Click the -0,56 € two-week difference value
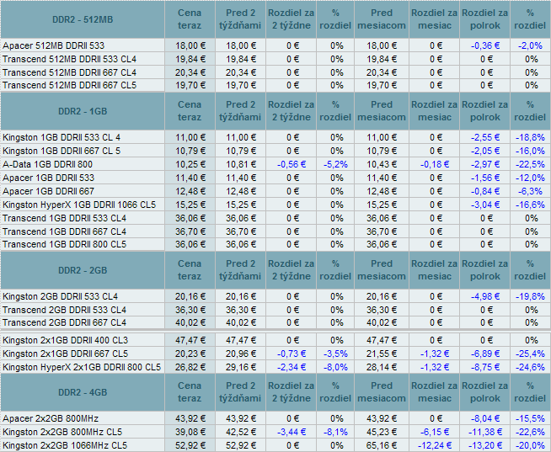The image size is (551, 452). (292, 164)
